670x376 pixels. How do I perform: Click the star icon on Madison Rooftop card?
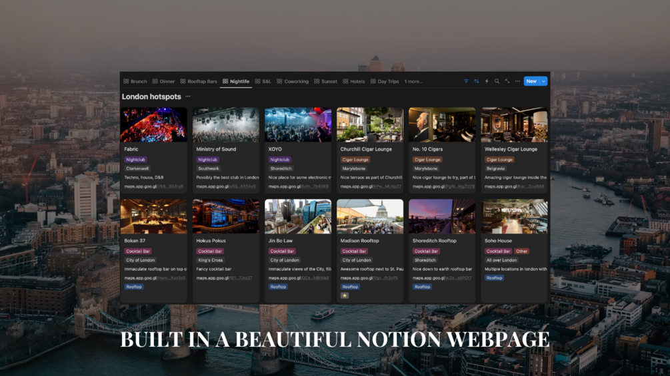pos(345,295)
